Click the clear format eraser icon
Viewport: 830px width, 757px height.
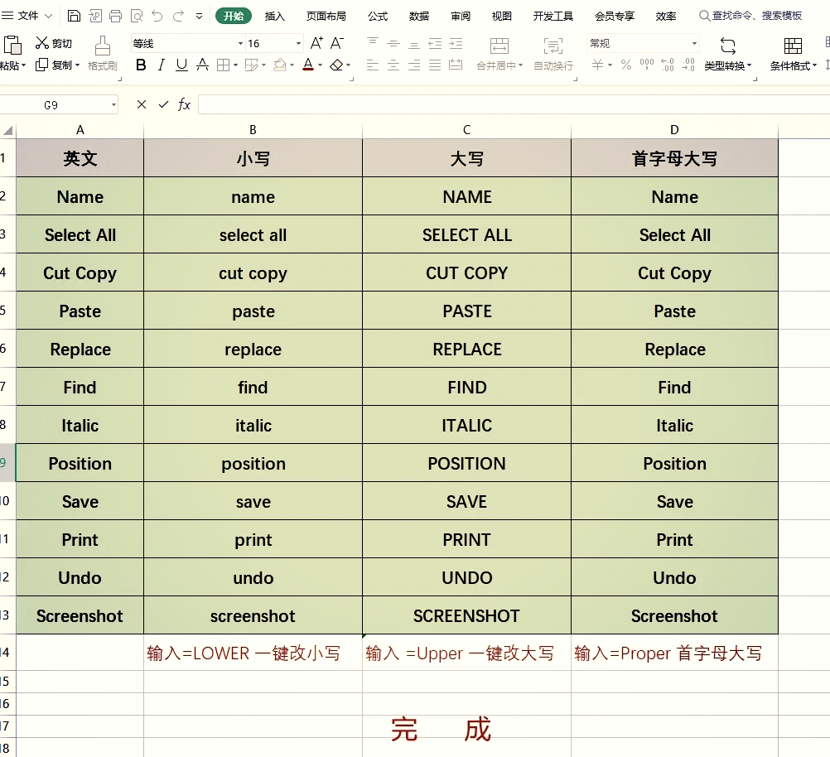pyautogui.click(x=336, y=65)
